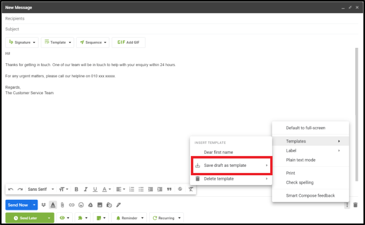The height and width of the screenshot is (225, 365).
Task: Expand the Send Later dropdown arrow
Action: click(49, 218)
